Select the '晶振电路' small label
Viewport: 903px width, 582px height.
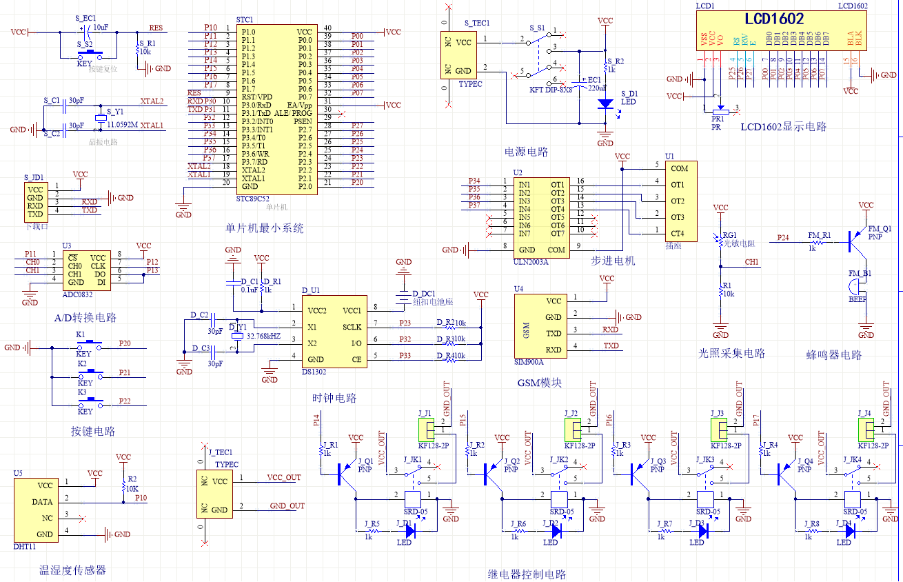[x=103, y=142]
